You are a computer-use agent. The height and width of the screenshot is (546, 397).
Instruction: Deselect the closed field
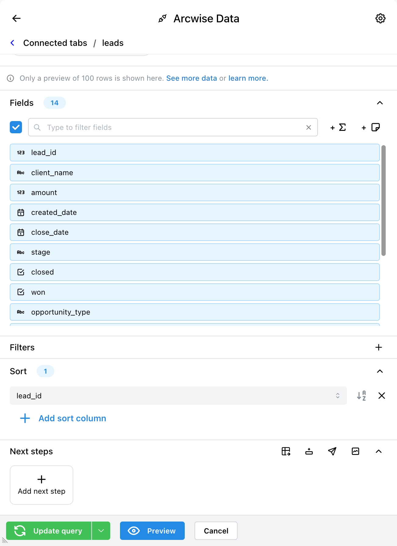(x=195, y=272)
